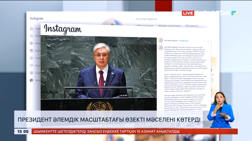
Task: Click small Instagram wordmark in background window
Action: pos(36,18)
